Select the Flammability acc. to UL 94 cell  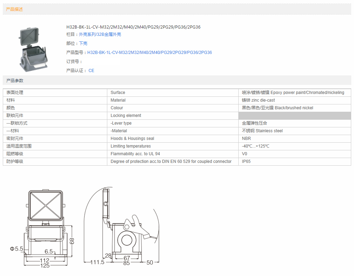pyautogui.click(x=135, y=154)
